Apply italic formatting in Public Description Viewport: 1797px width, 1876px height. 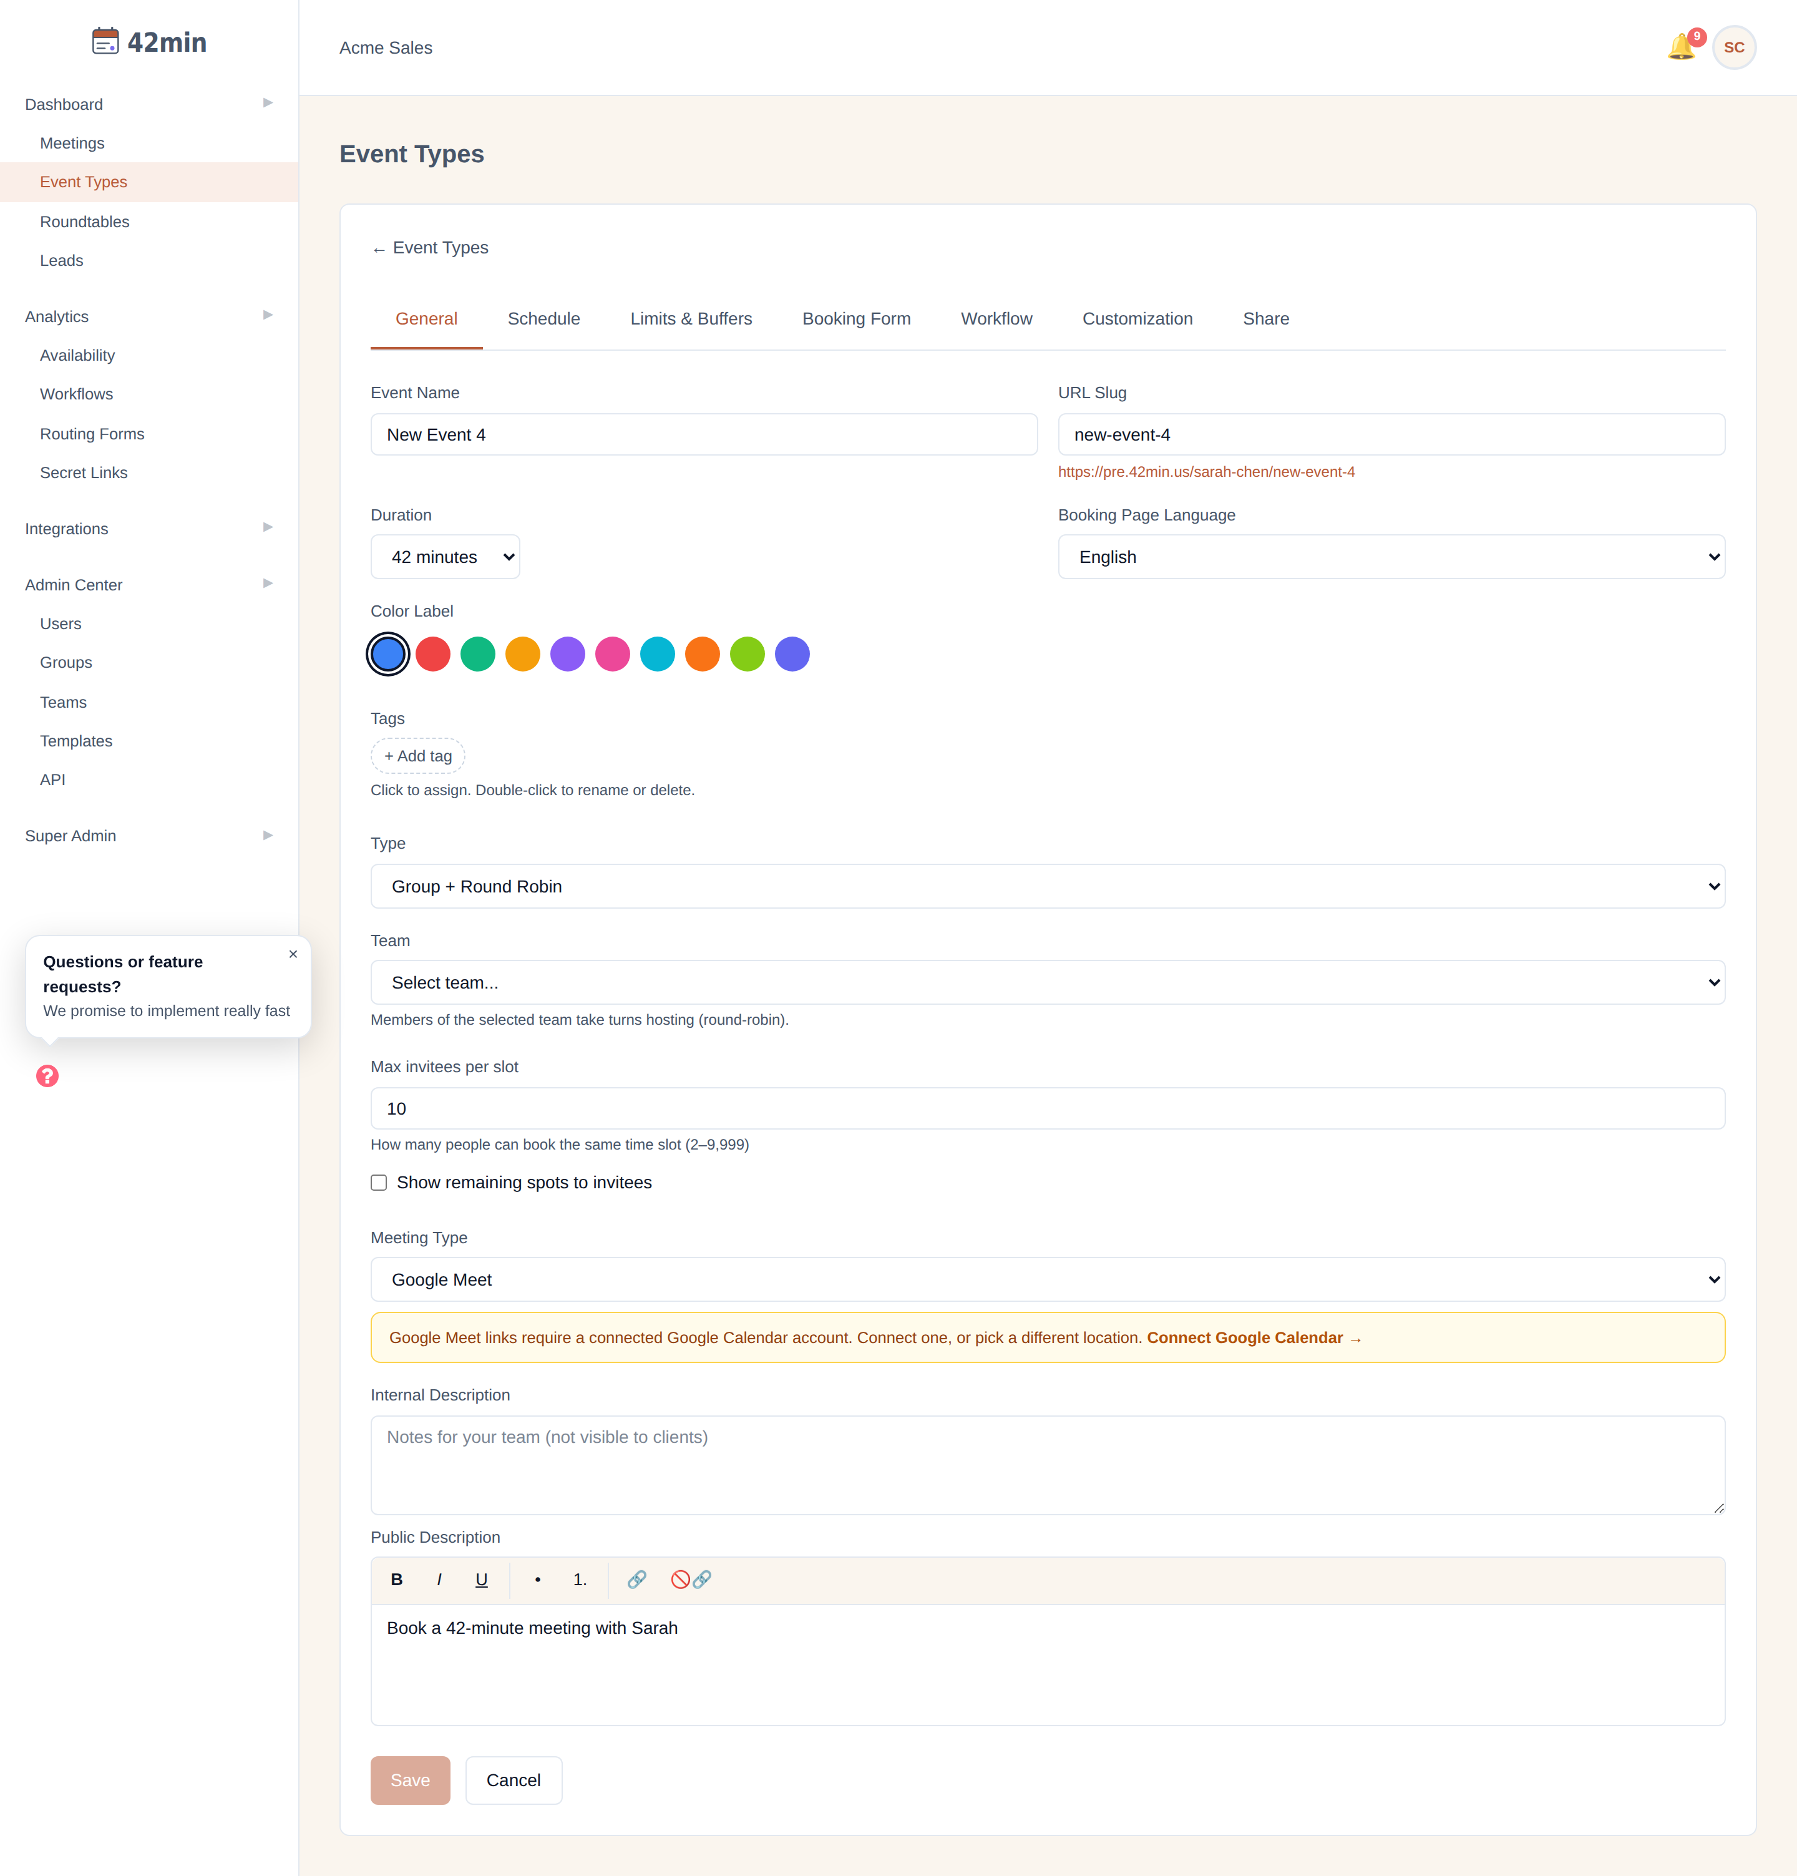pyautogui.click(x=439, y=1580)
